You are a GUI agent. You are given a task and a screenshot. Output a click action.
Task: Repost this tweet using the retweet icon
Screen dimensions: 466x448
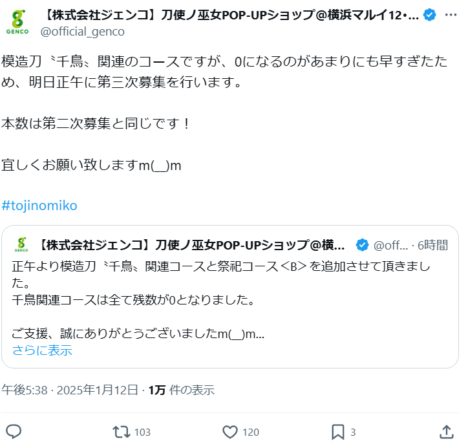(120, 432)
